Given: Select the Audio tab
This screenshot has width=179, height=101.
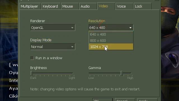Looking at the screenshot, I should (88, 6).
